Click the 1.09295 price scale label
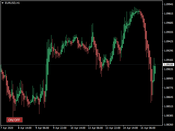Viewport: 175px width, 131px height. (x=168, y=51)
